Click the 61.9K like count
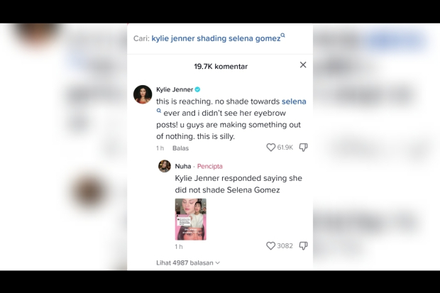440x293 pixels. pos(285,148)
